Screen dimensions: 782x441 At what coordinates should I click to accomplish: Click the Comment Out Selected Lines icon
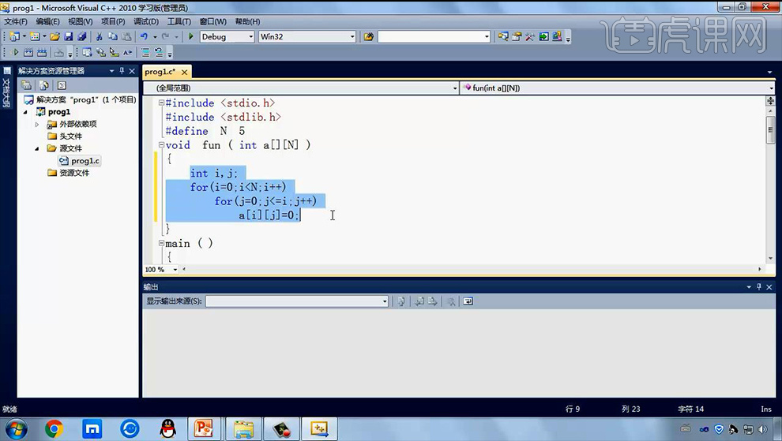click(x=145, y=52)
